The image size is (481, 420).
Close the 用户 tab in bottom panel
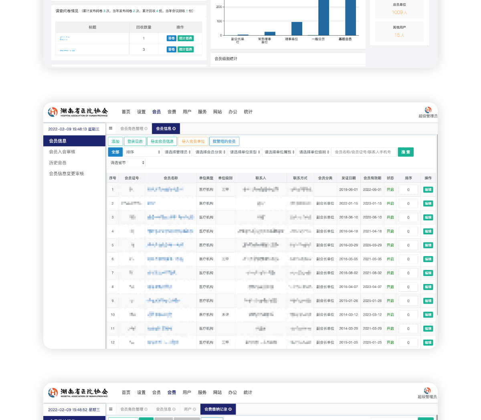pos(194,409)
